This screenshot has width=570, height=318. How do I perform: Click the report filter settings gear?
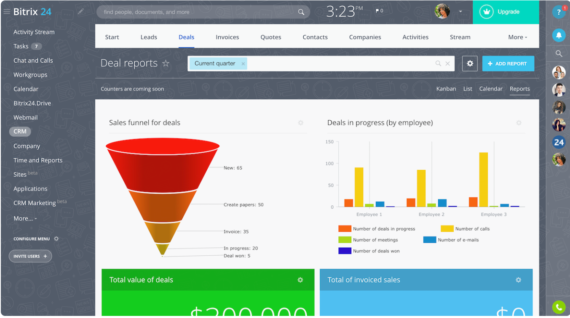point(470,63)
